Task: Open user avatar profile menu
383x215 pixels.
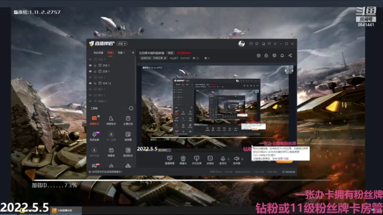Action: (242, 43)
